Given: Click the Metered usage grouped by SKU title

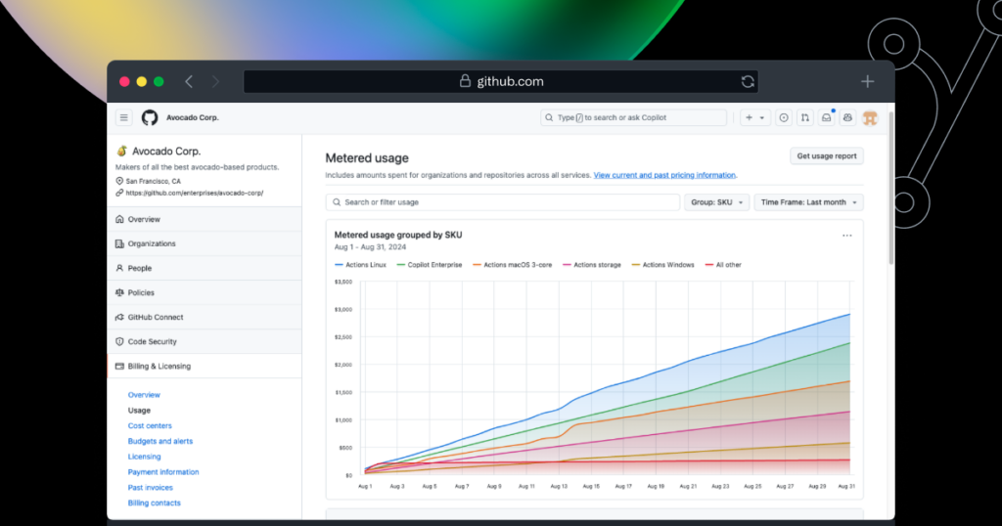Looking at the screenshot, I should [x=398, y=235].
